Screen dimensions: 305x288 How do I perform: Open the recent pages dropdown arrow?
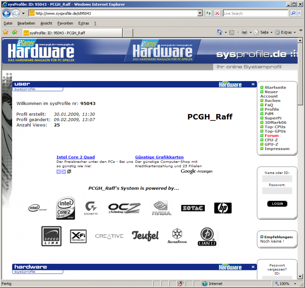coord(23,13)
